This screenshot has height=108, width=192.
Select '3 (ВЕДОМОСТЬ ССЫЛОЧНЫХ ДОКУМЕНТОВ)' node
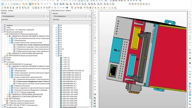coord(26,97)
